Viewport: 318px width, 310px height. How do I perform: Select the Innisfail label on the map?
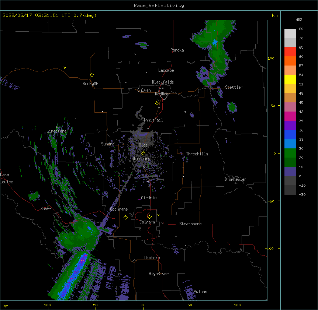[x=153, y=120]
